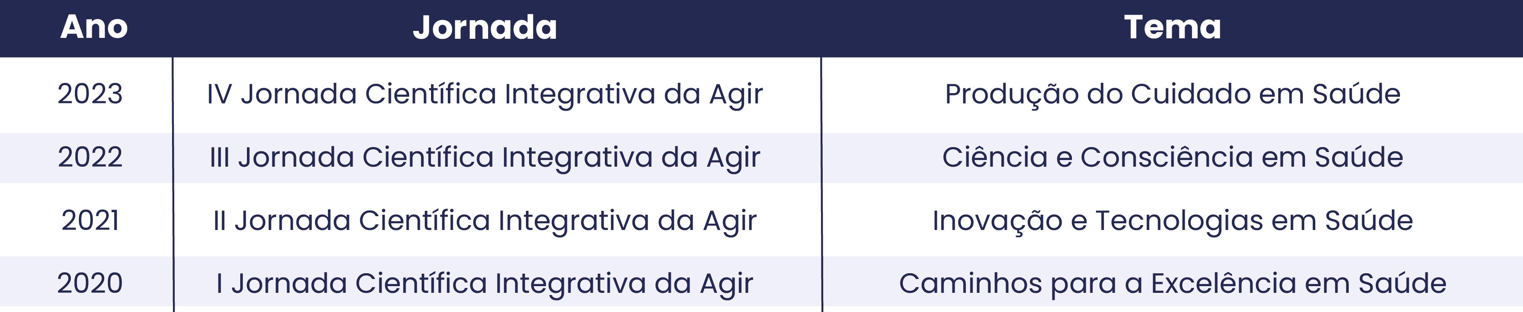The height and width of the screenshot is (312, 1523).
Task: Click IV Jornada Científica Integrativa da Agir
Action: pos(485,95)
